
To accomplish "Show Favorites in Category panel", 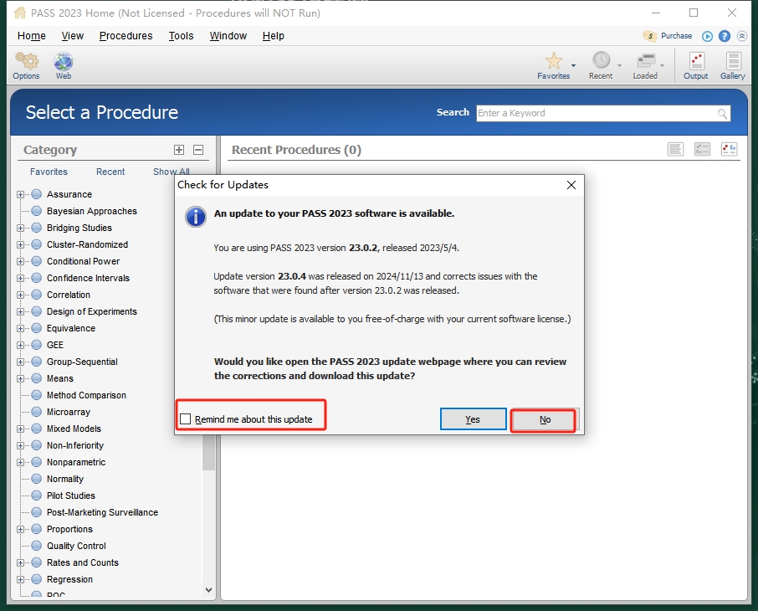I will pos(49,172).
